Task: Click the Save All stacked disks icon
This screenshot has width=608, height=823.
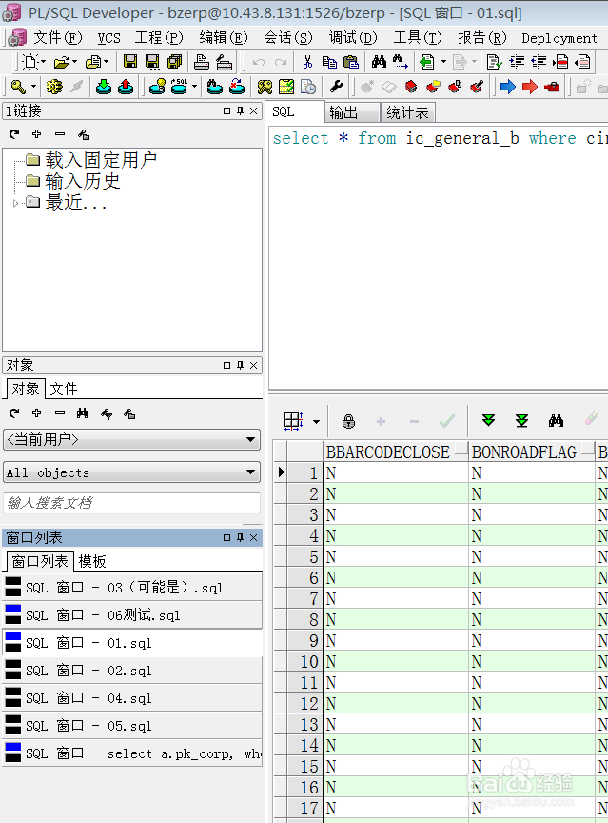Action: coord(174,62)
